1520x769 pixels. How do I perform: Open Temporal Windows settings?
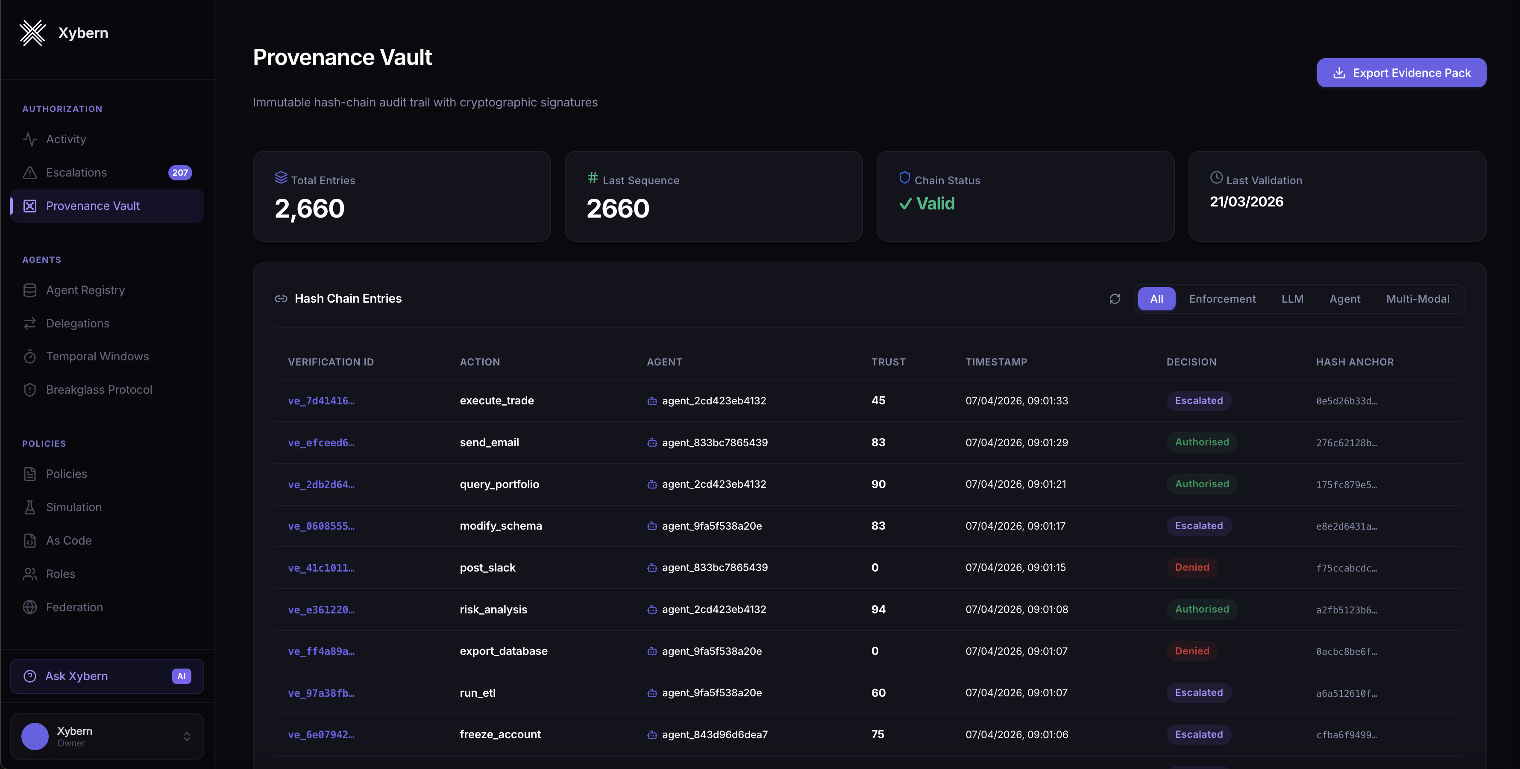97,356
